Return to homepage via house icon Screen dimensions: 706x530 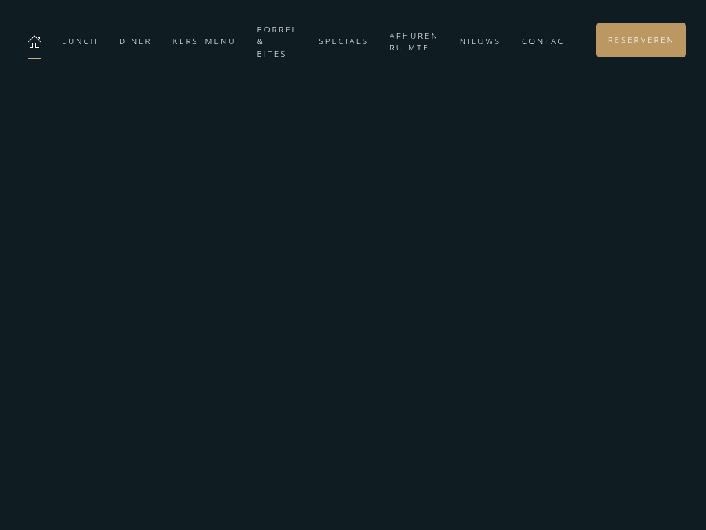(34, 41)
